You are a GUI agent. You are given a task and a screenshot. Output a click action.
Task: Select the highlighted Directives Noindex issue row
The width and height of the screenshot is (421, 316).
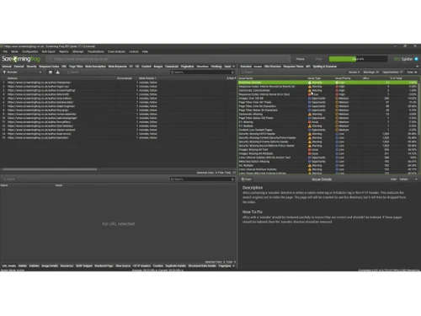coord(328,83)
